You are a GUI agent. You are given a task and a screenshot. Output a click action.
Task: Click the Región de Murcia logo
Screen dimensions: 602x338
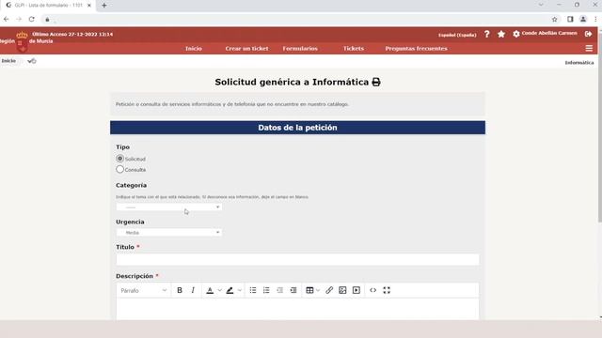[x=22, y=41]
